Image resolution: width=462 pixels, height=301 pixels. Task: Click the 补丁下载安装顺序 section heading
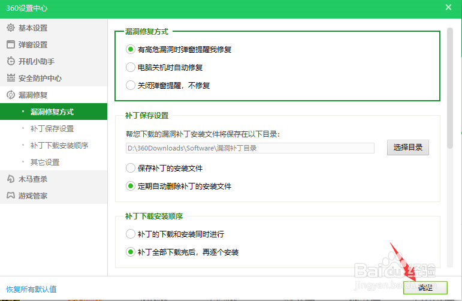[154, 216]
